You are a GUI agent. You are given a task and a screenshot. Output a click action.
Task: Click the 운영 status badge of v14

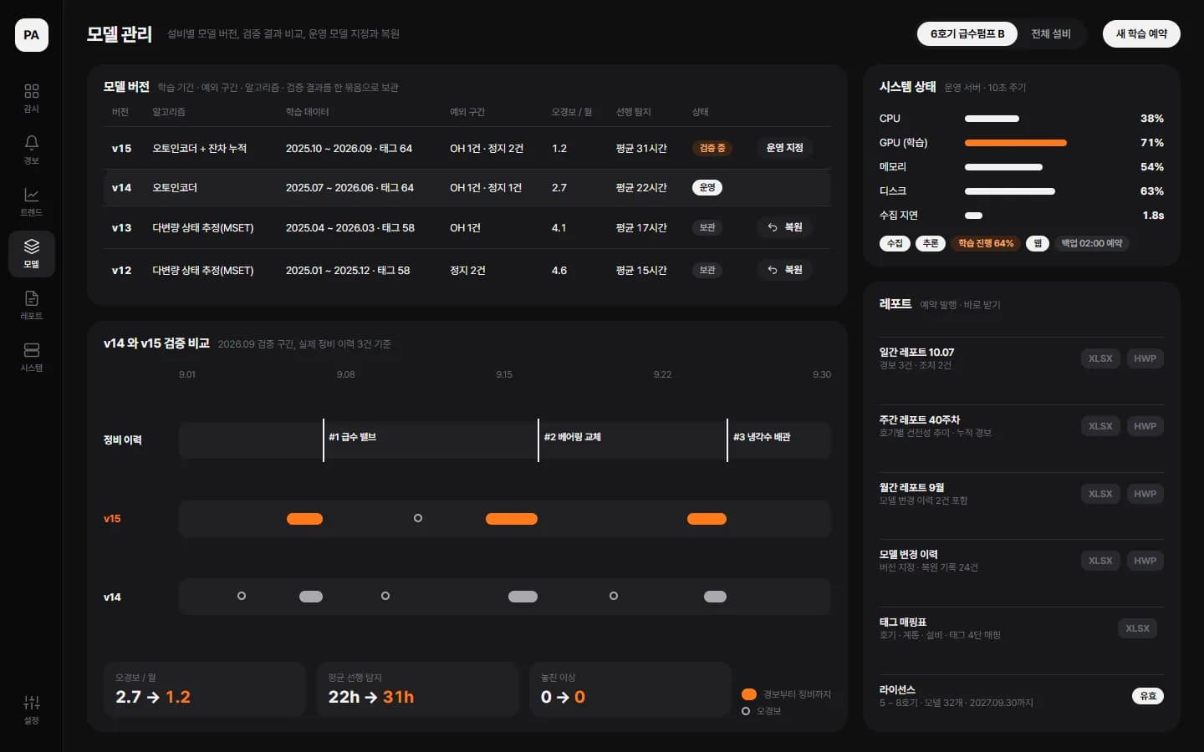707,187
